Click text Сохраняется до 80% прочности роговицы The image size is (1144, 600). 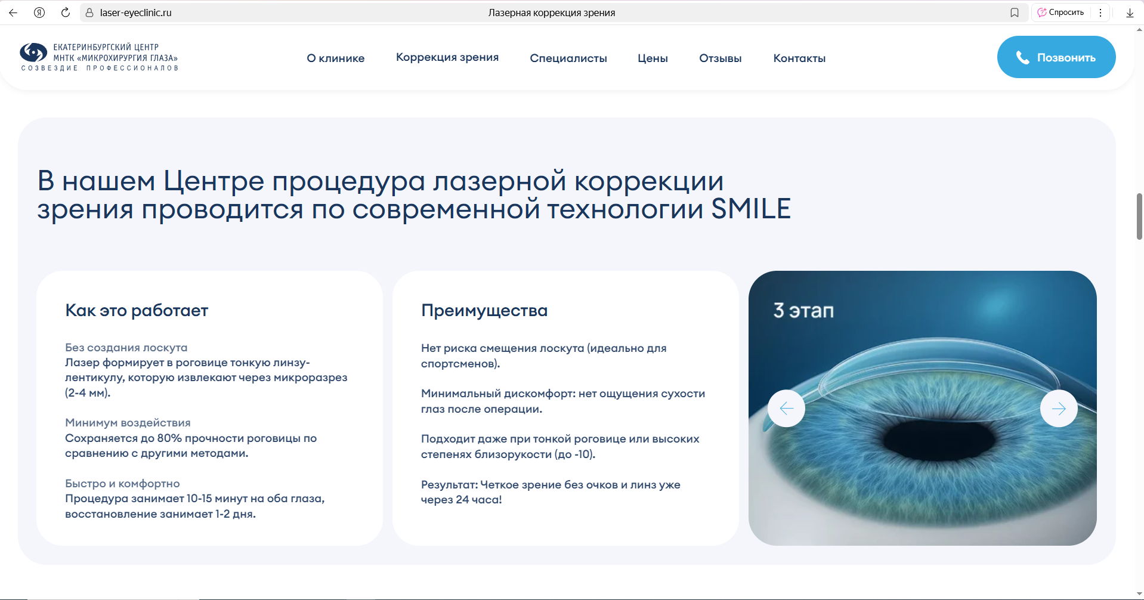click(x=191, y=446)
